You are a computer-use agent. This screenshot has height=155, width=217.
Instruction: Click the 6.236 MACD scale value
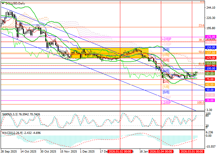209,132
